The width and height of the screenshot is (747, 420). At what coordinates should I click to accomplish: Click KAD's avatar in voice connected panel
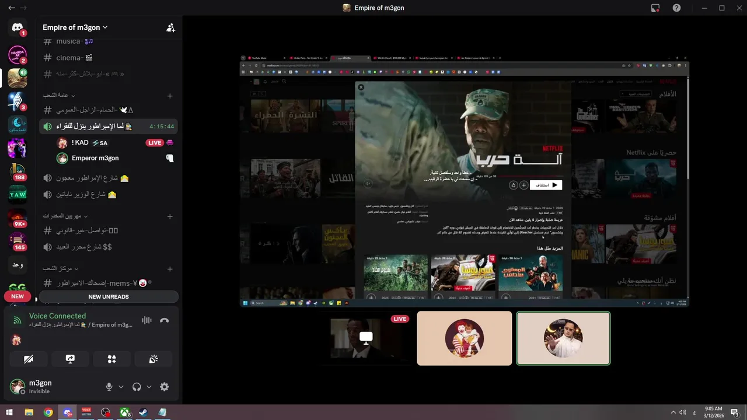coord(16,340)
